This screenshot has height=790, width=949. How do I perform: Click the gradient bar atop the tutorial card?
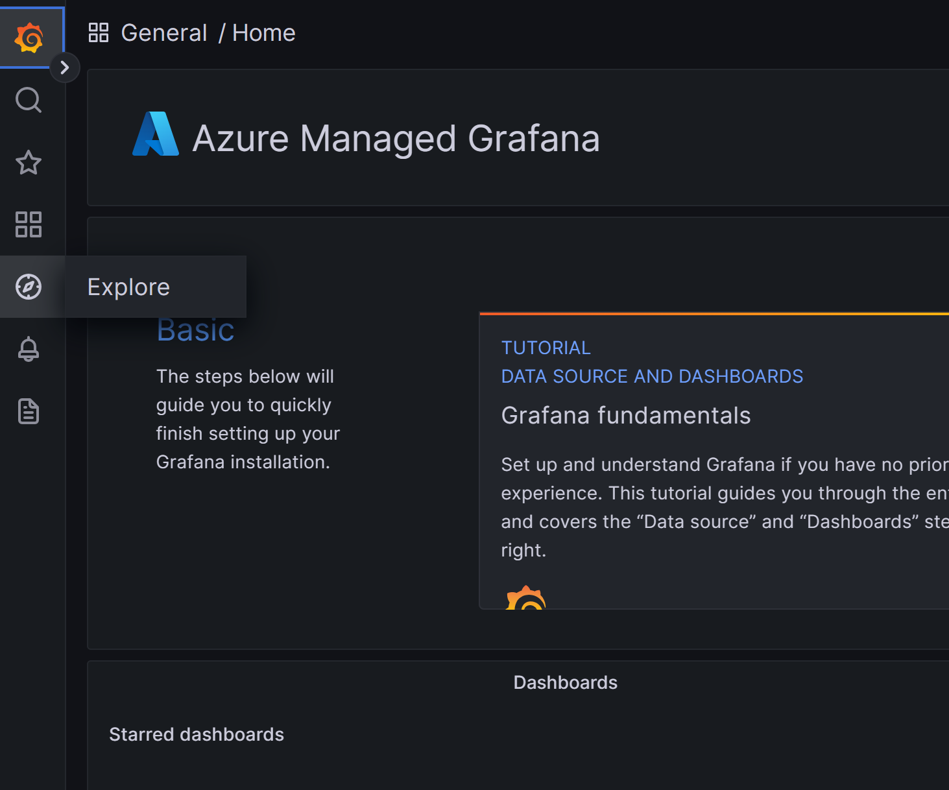click(714, 312)
